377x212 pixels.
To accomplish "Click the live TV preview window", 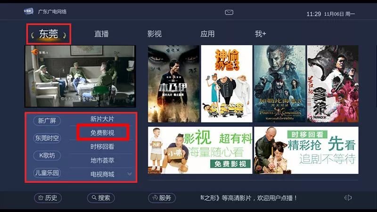I will pyautogui.click(x=80, y=76).
